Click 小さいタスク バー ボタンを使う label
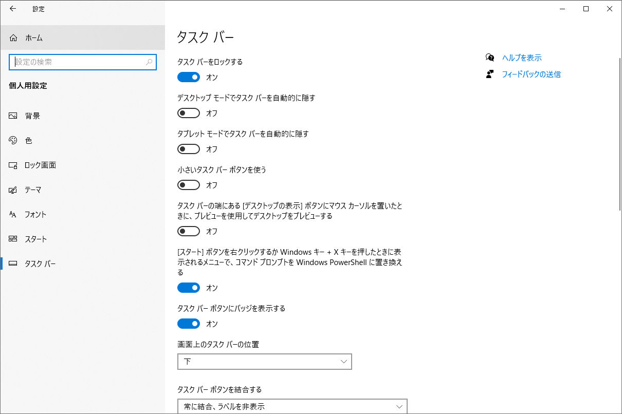 (x=222, y=170)
